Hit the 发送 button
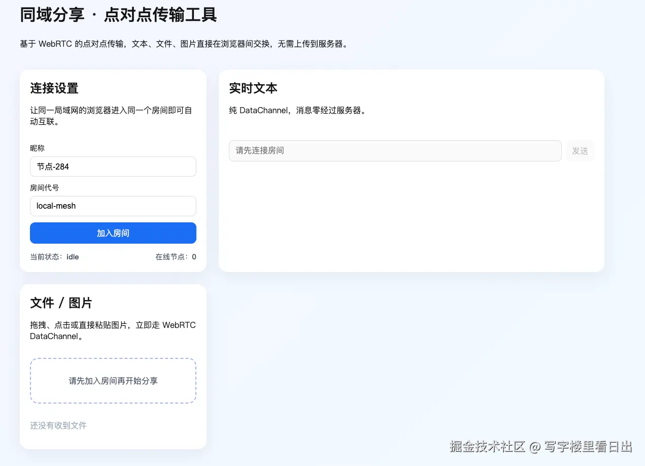 tap(580, 151)
